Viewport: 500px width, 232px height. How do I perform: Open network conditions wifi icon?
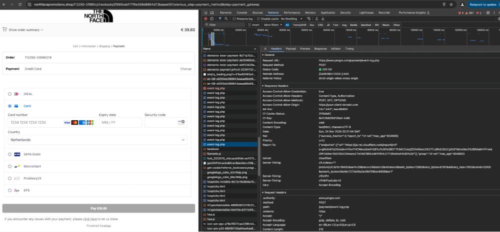coord(308,19)
